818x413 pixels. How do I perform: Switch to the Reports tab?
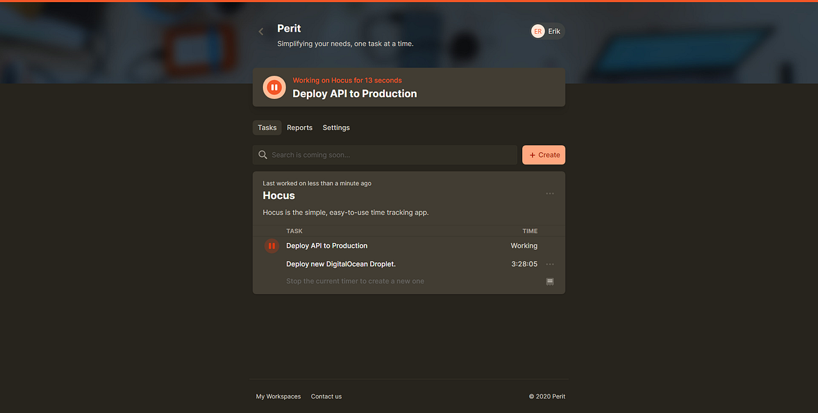[299, 127]
